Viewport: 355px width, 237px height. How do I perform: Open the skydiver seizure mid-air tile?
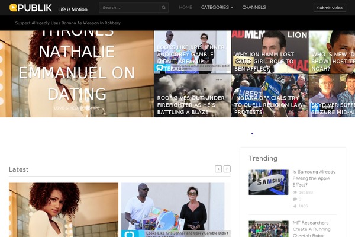click(332, 96)
